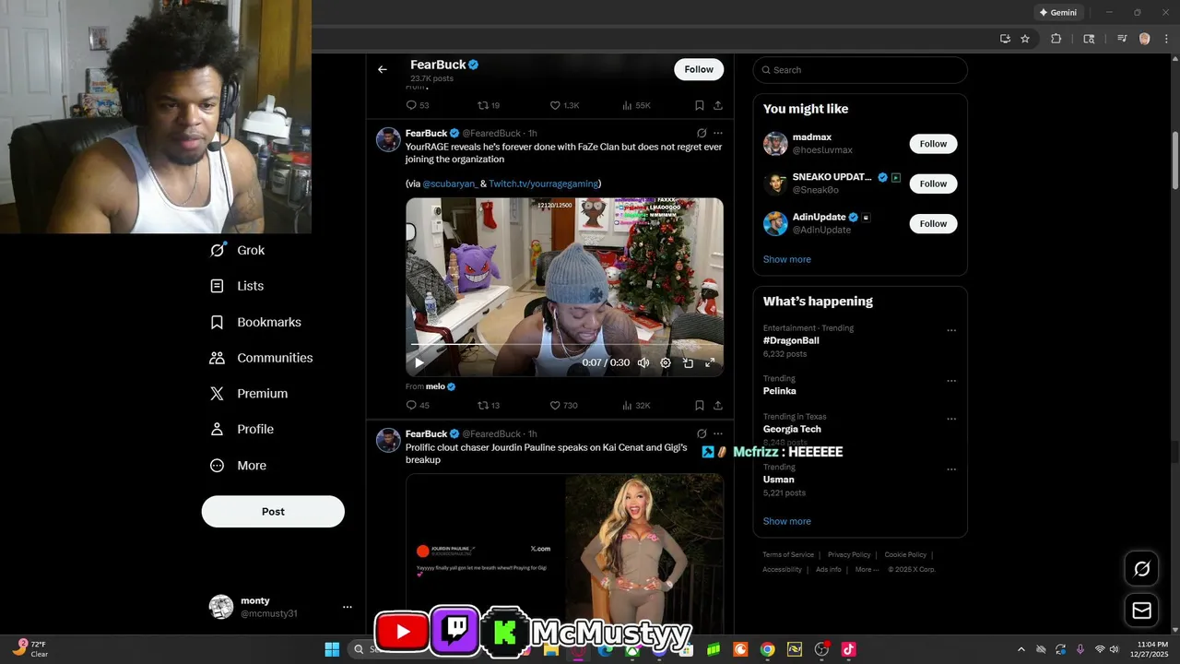Open Privacy Policy footer link
Viewport: 1180px width, 664px height.
click(849, 555)
